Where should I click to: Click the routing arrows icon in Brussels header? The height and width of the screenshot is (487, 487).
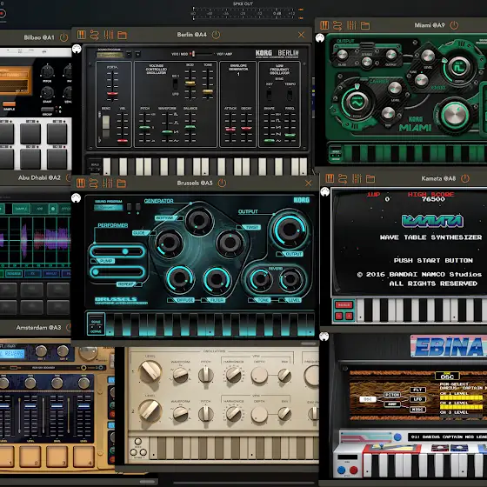(94, 183)
